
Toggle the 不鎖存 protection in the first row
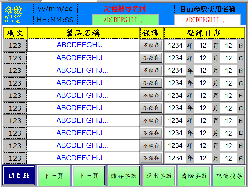[151, 45]
